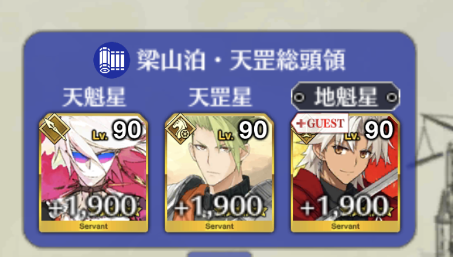This screenshot has height=257, width=453.
Task: Click the small blue tab below the party panel
Action: 219,254
